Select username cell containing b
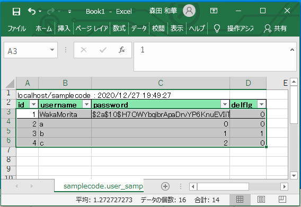Image resolution: width=301 pixels, height=207 pixels. click(65, 133)
